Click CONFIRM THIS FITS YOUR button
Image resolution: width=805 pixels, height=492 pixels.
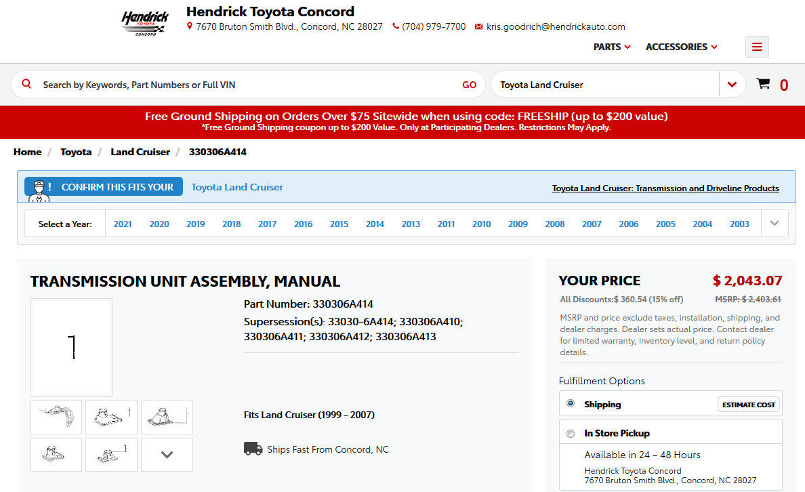click(x=104, y=187)
